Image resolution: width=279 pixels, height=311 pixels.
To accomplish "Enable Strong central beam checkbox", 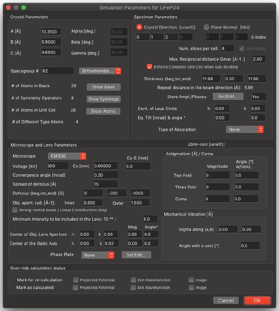I will [15, 210].
